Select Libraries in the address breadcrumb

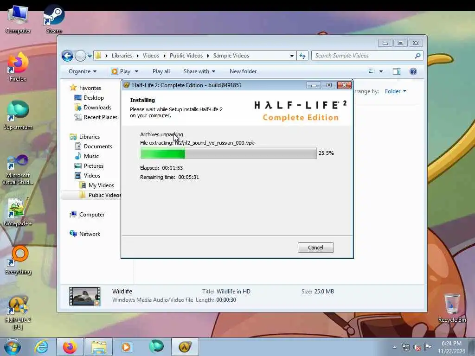tap(122, 56)
